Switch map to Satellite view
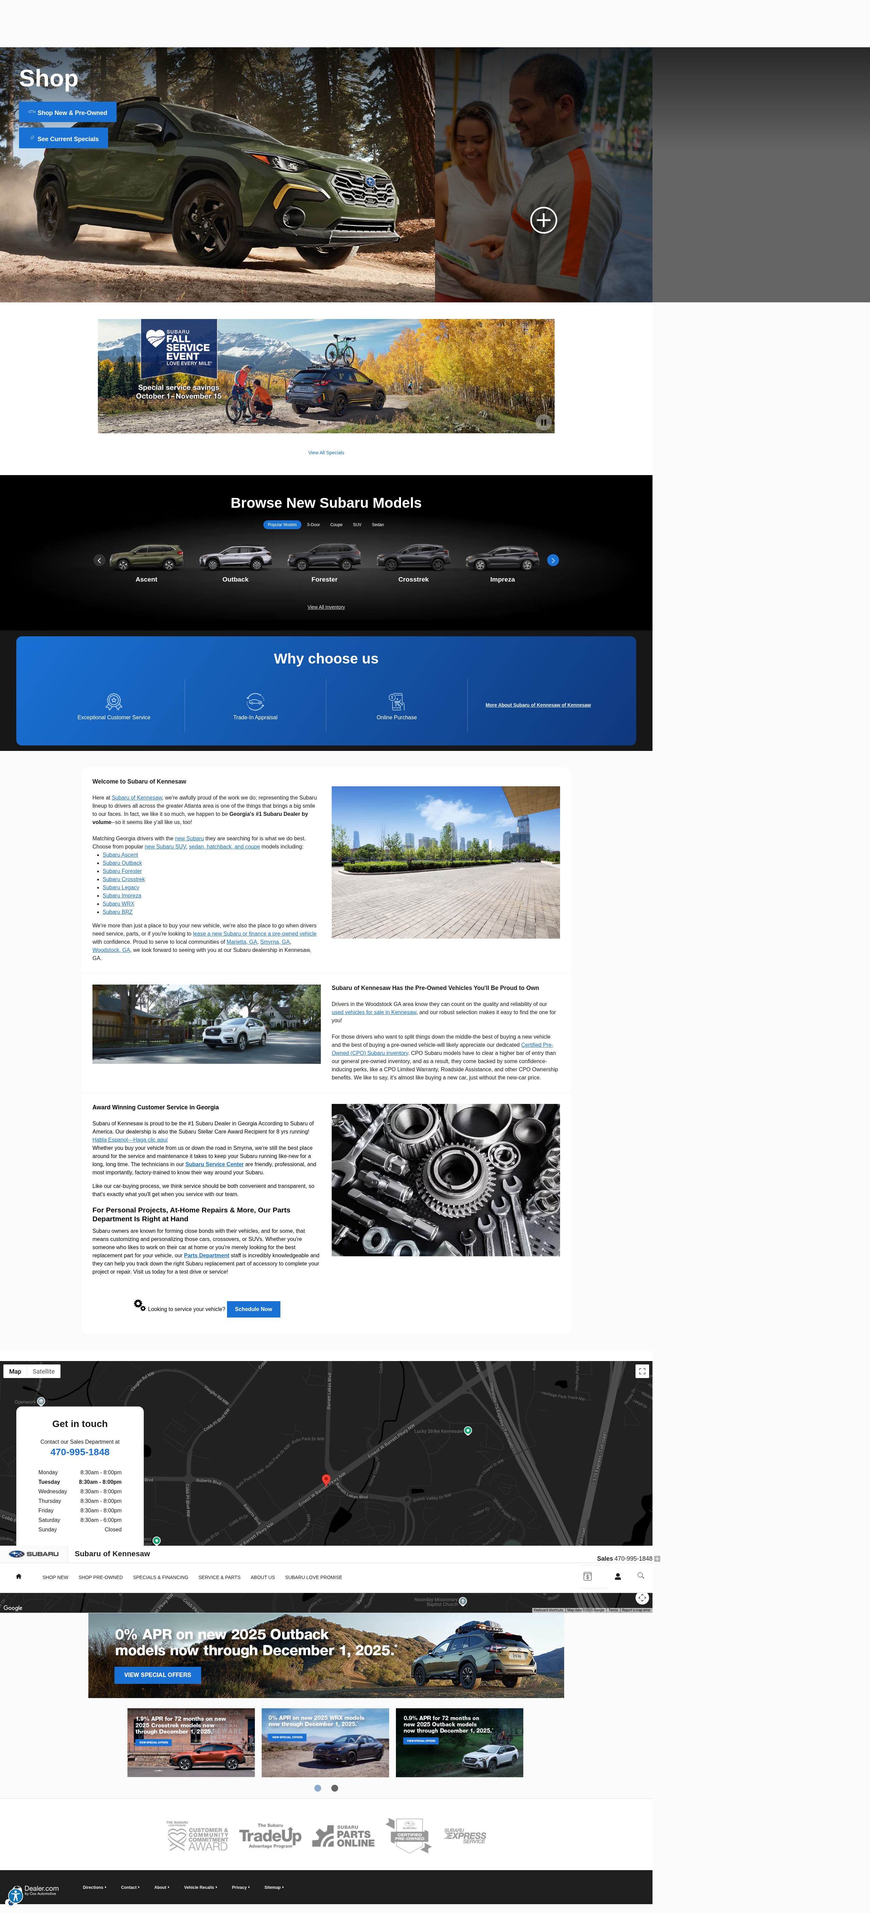The width and height of the screenshot is (870, 1913). (44, 1372)
